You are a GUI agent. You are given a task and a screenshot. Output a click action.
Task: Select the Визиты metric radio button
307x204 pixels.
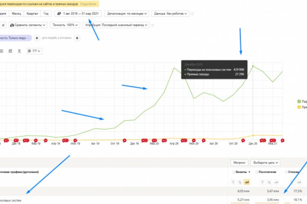[233, 172]
